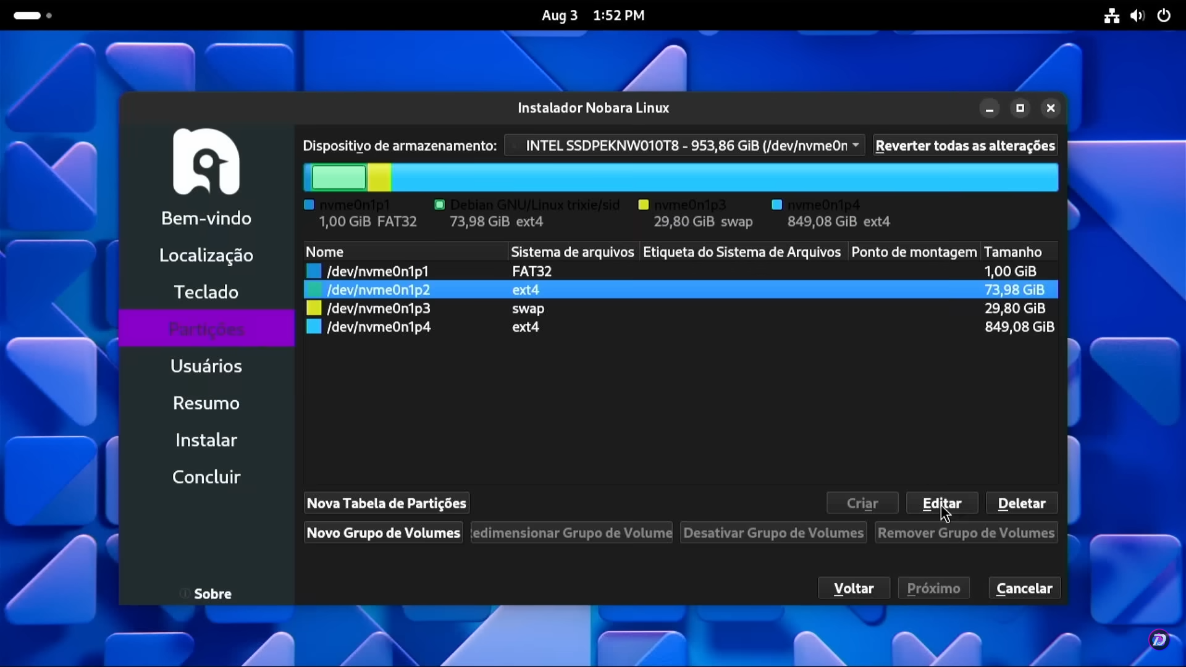Click the Nobara logo above Bem-vindo
The image size is (1186, 667).
206,162
